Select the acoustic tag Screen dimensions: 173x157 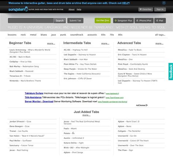click(92, 35)
